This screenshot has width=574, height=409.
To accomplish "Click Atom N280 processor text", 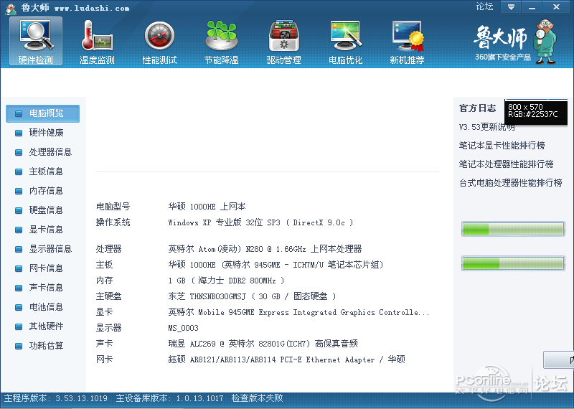I will click(x=265, y=249).
